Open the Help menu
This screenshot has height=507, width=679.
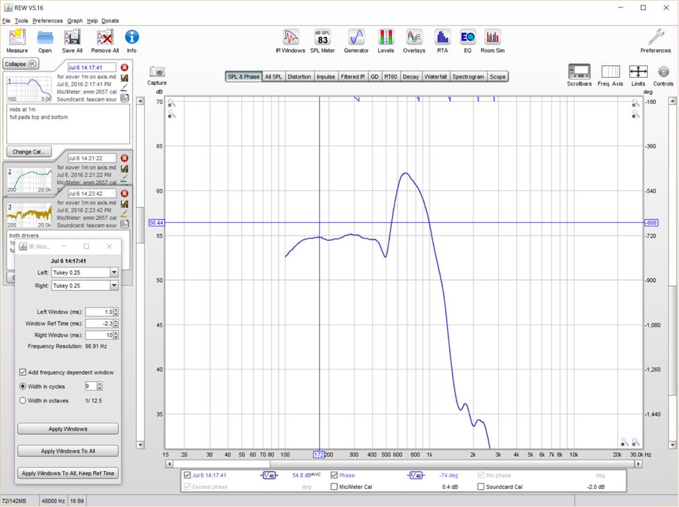pos(92,21)
